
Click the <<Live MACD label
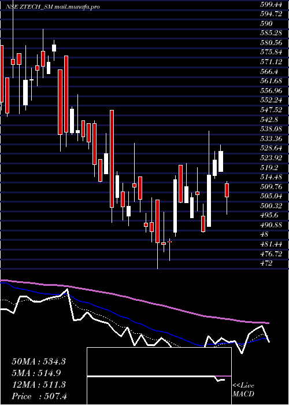tap(243, 389)
